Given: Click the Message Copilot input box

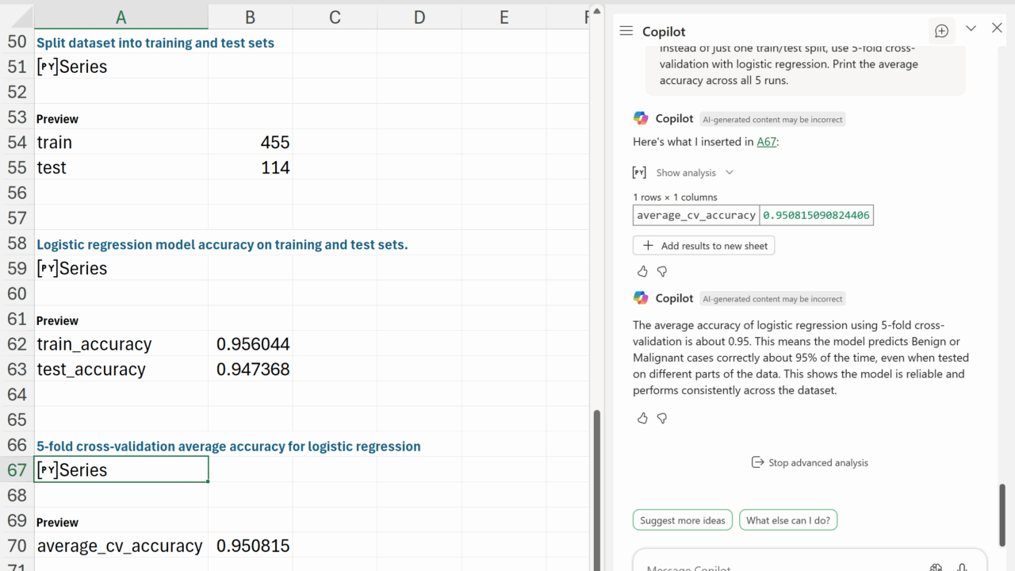Looking at the screenshot, I should tap(777, 565).
